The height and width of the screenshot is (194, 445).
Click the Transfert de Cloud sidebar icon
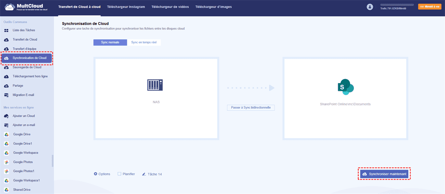pos(6,40)
